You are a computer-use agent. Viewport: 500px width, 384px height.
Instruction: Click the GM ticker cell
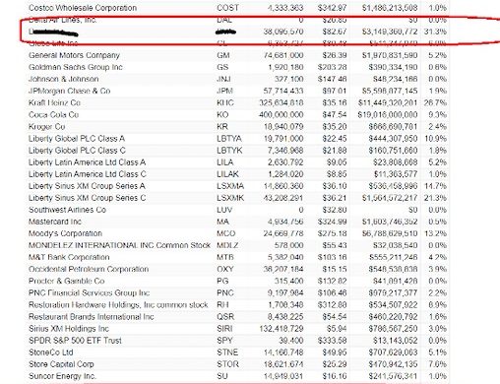tap(223, 55)
